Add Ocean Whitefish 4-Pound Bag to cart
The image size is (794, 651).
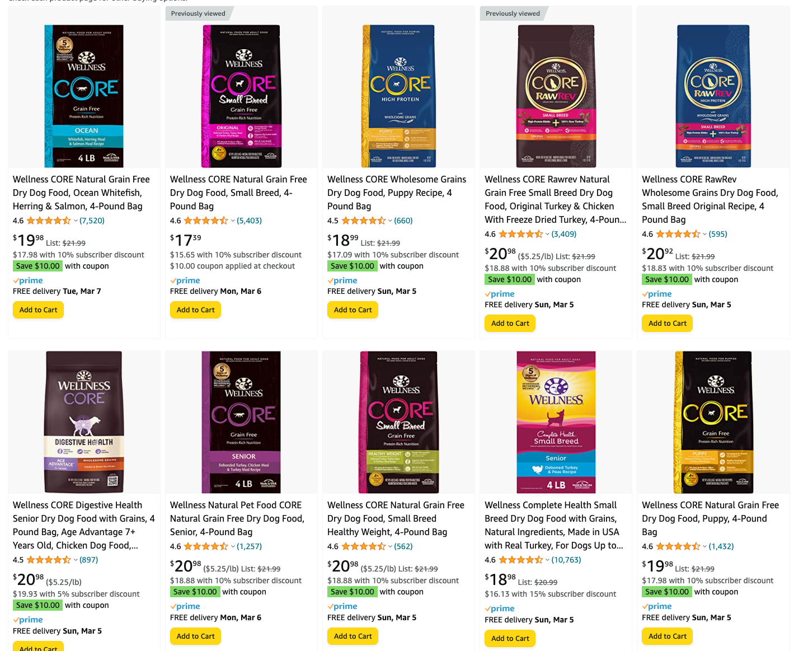click(x=38, y=310)
